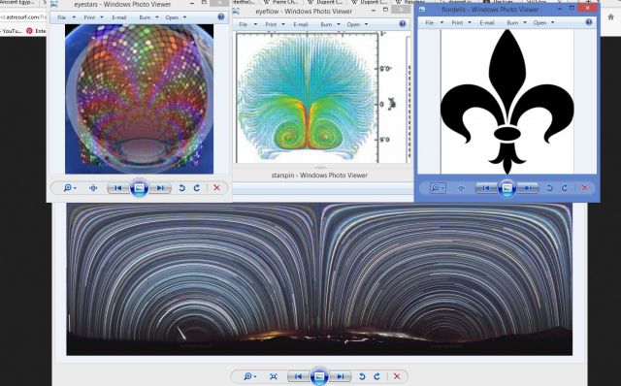Rotate eyestars image clockwise

click(197, 188)
